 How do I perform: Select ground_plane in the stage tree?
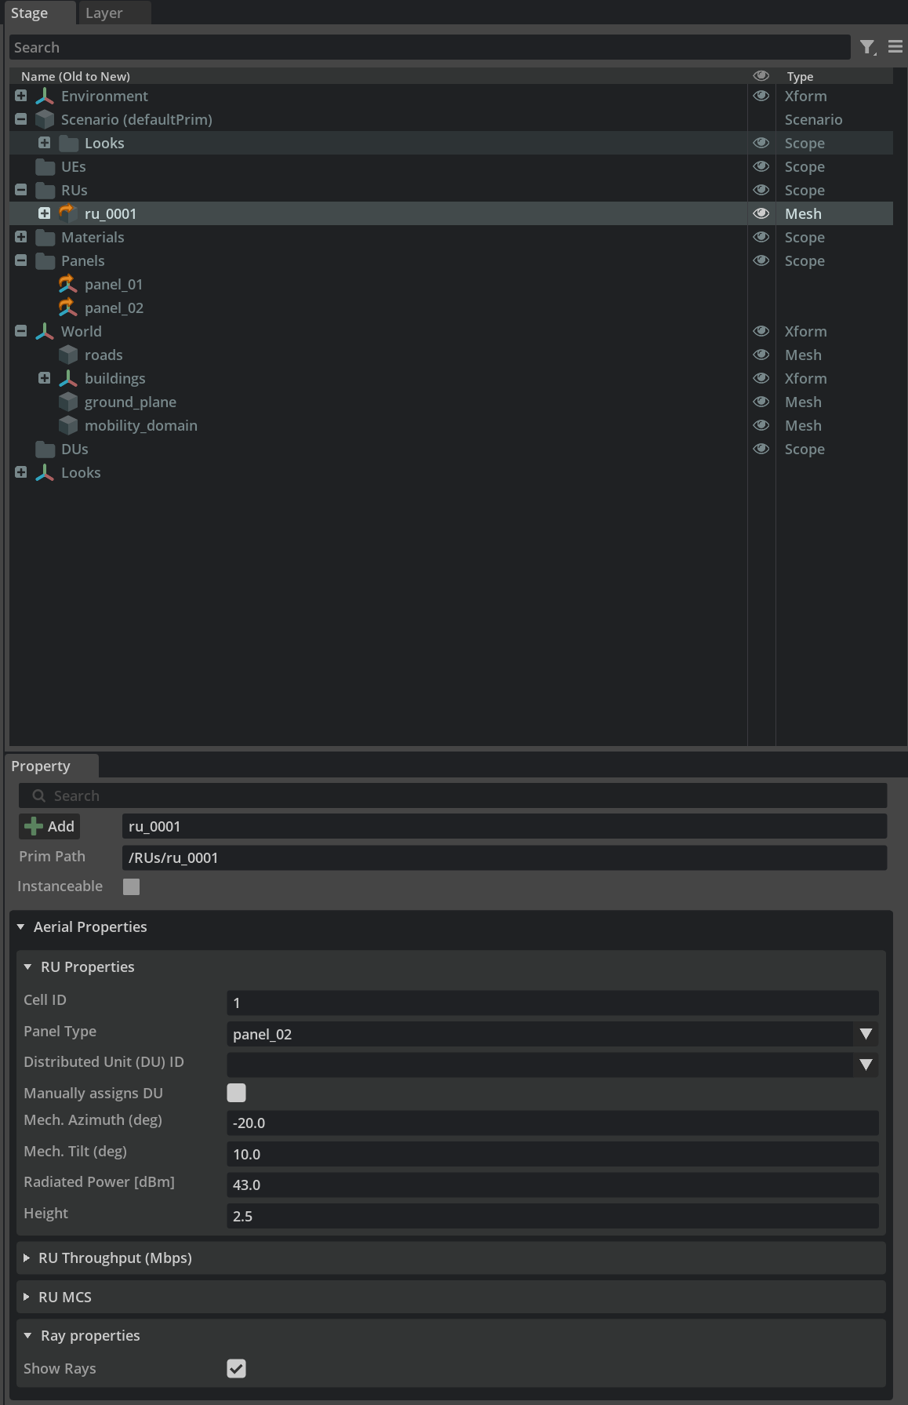pyautogui.click(x=130, y=402)
